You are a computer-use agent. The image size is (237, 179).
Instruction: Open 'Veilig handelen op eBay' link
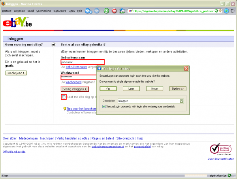pyautogui.click(x=73, y=138)
